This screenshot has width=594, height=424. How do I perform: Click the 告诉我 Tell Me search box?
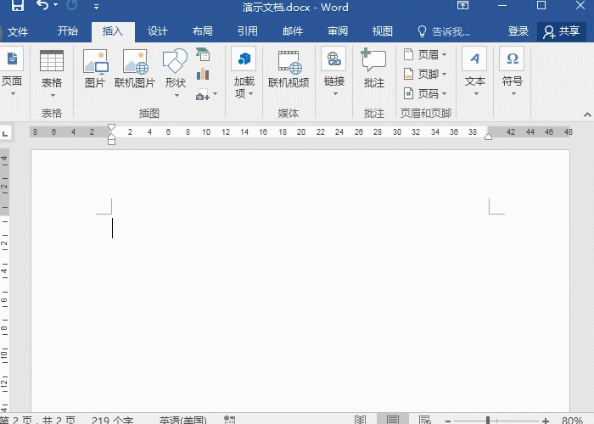click(444, 31)
